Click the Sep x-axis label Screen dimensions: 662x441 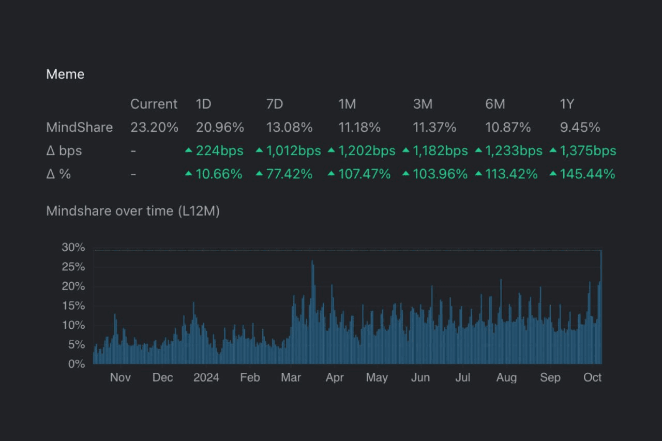(550, 377)
